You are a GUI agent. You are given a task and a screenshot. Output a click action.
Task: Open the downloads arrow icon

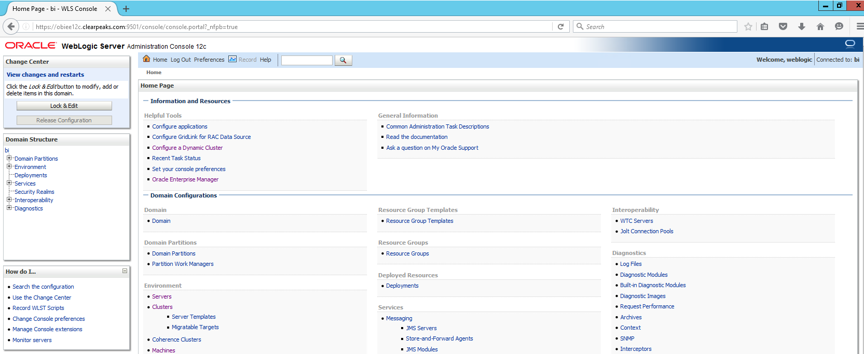(802, 26)
